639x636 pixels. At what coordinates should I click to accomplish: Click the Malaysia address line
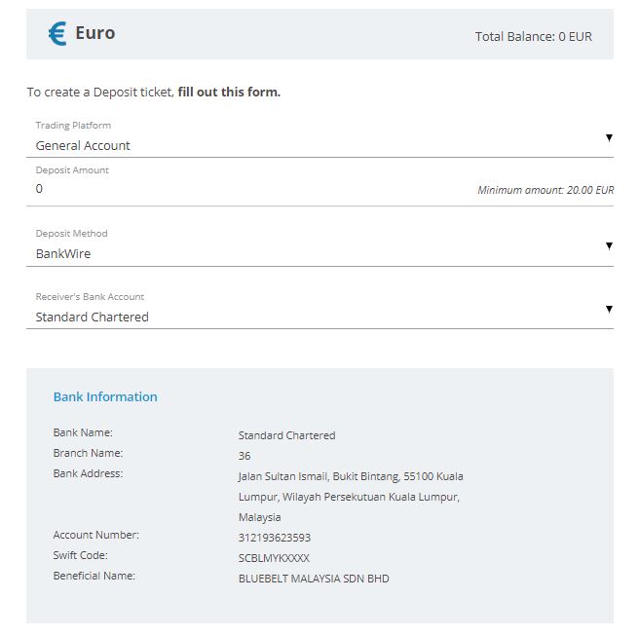point(259,517)
